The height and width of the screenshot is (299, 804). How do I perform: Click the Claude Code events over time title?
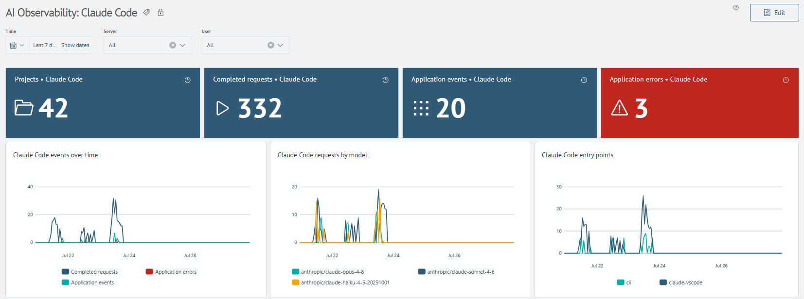55,155
